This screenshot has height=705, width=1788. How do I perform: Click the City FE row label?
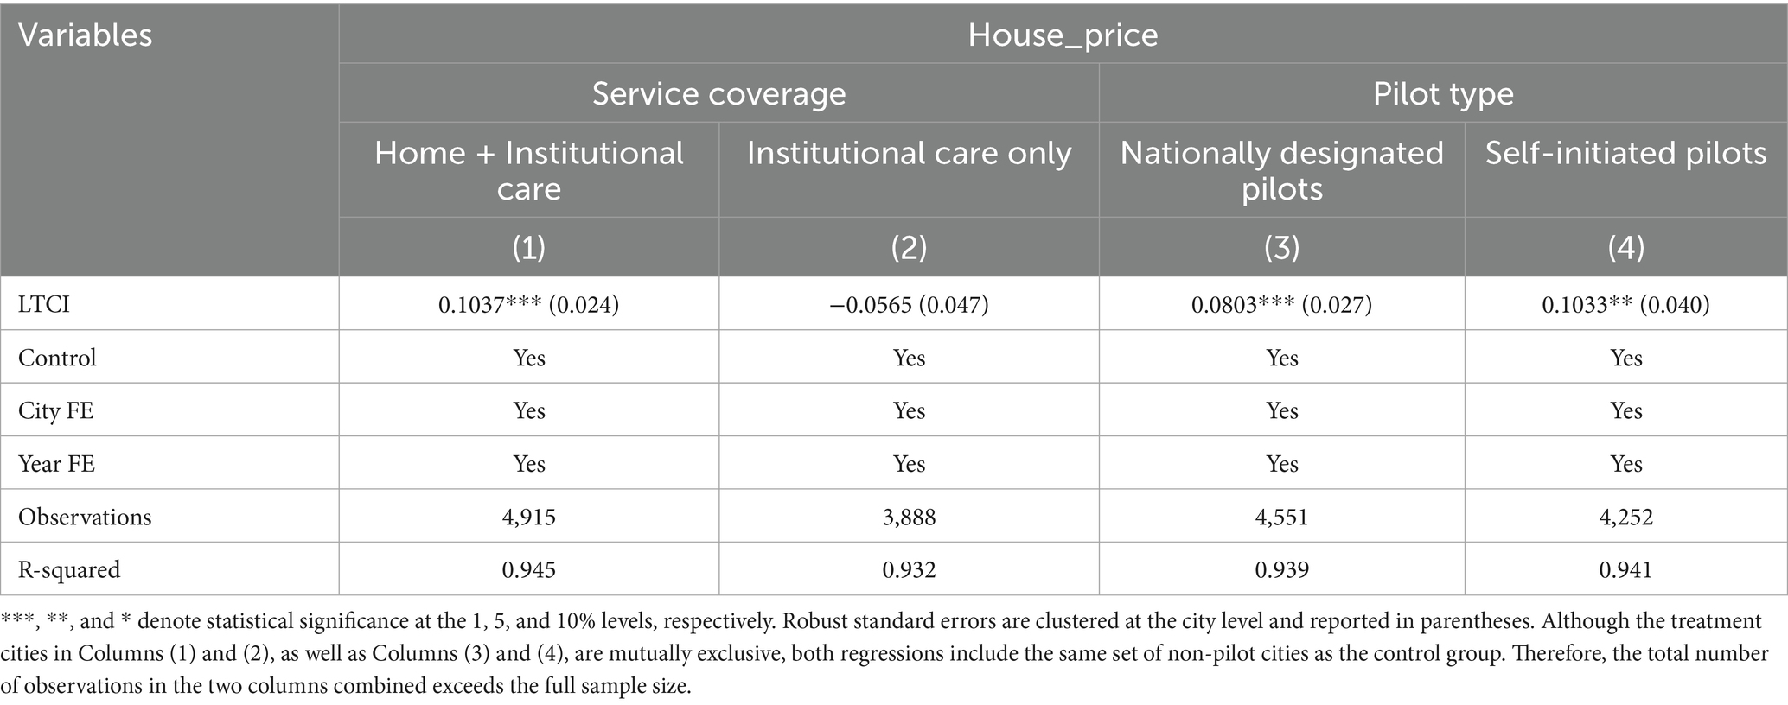(x=56, y=410)
